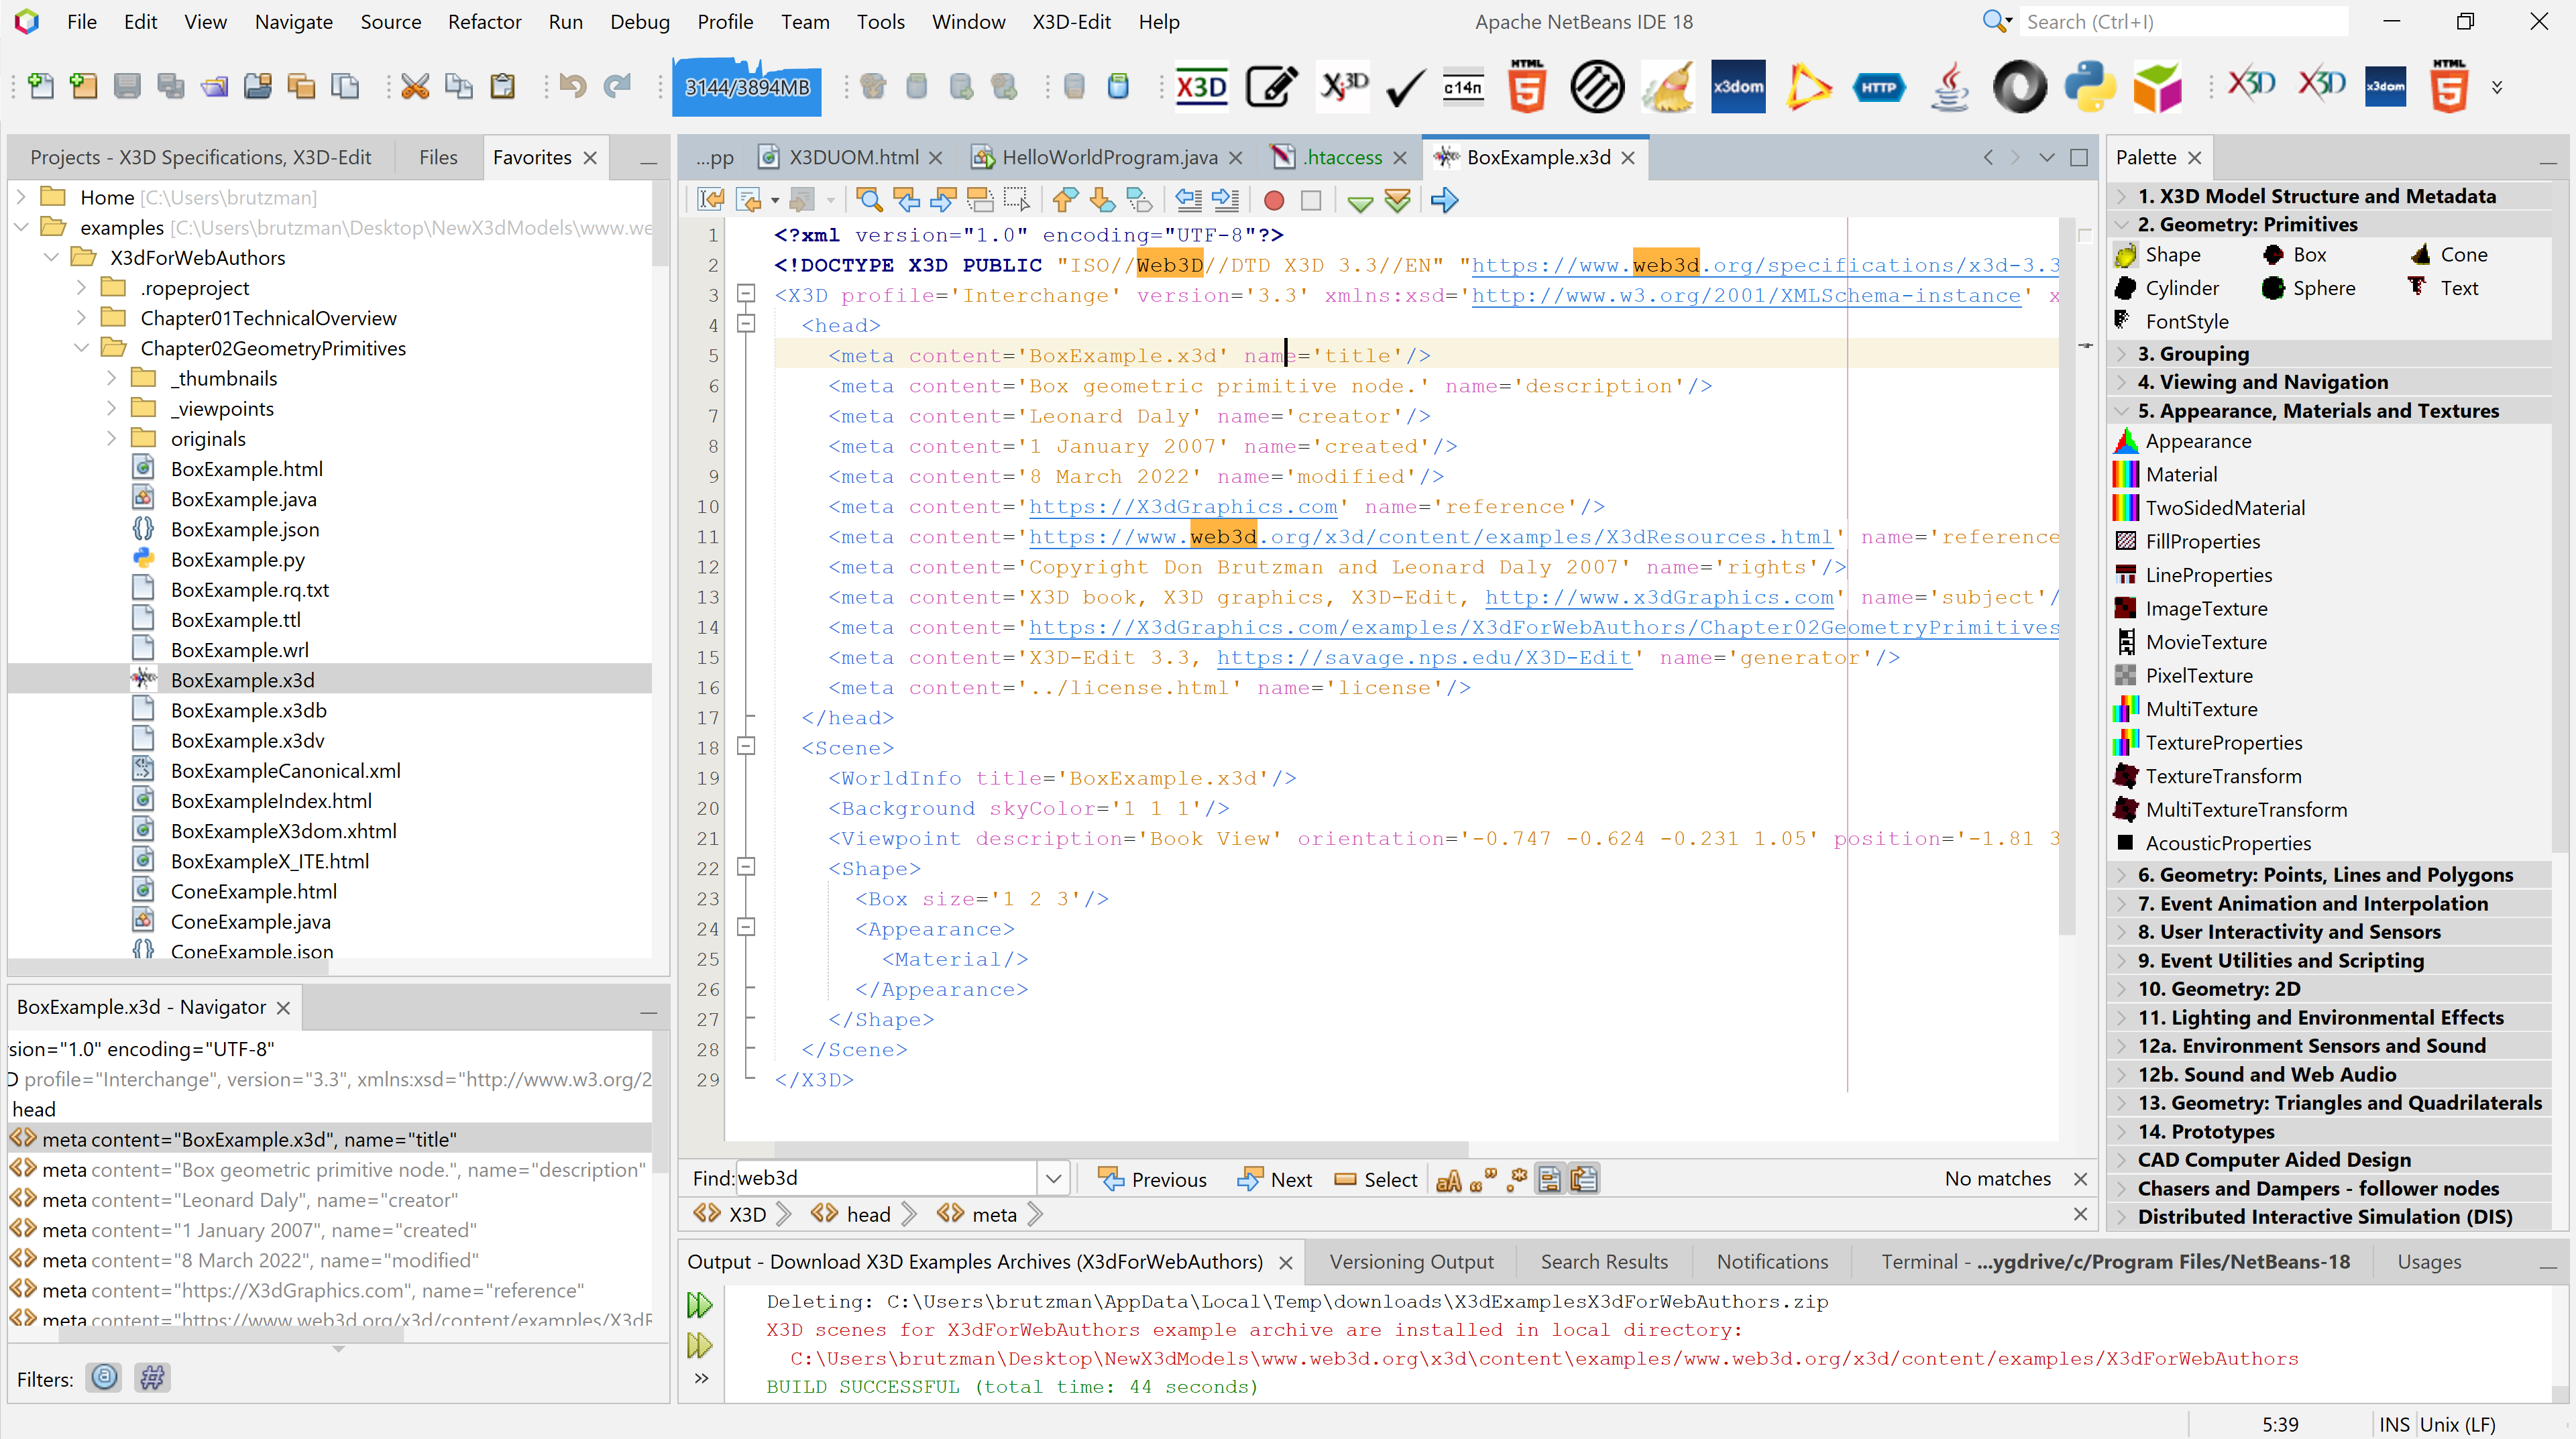Click the Select button in find bar

click(x=1375, y=1180)
